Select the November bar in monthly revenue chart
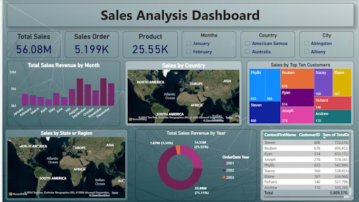The image size is (359, 202). 103,92
